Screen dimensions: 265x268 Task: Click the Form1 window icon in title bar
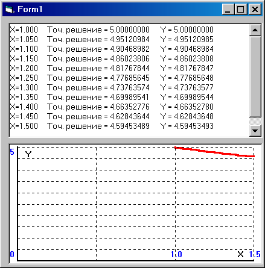[10, 9]
